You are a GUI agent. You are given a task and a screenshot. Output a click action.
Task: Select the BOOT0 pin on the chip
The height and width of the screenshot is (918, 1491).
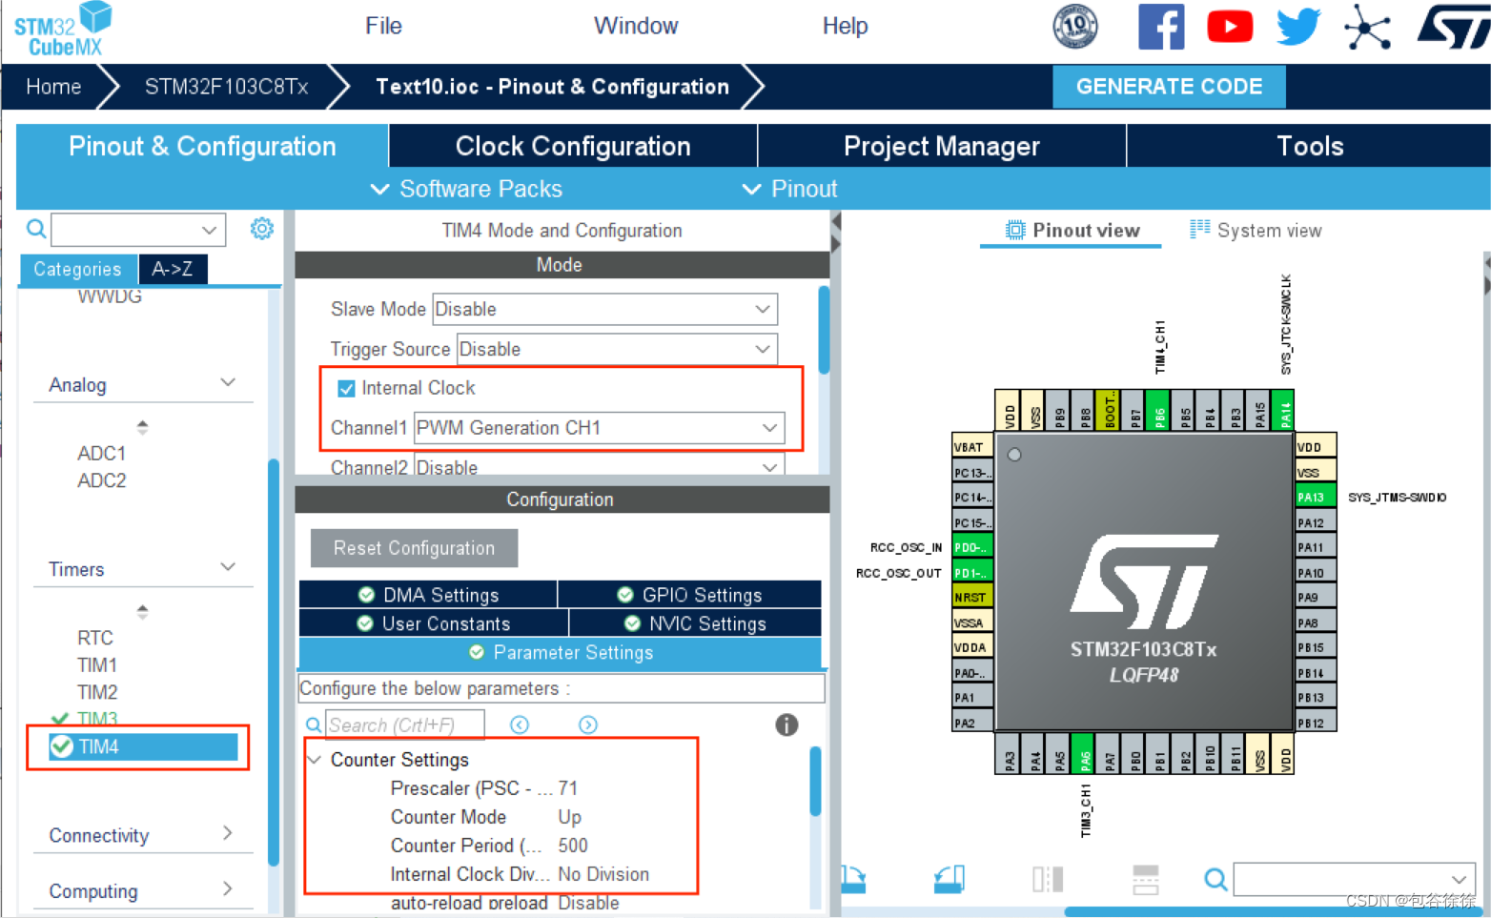1110,411
